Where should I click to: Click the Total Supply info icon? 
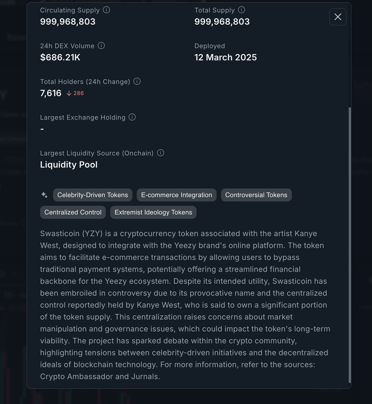[241, 10]
